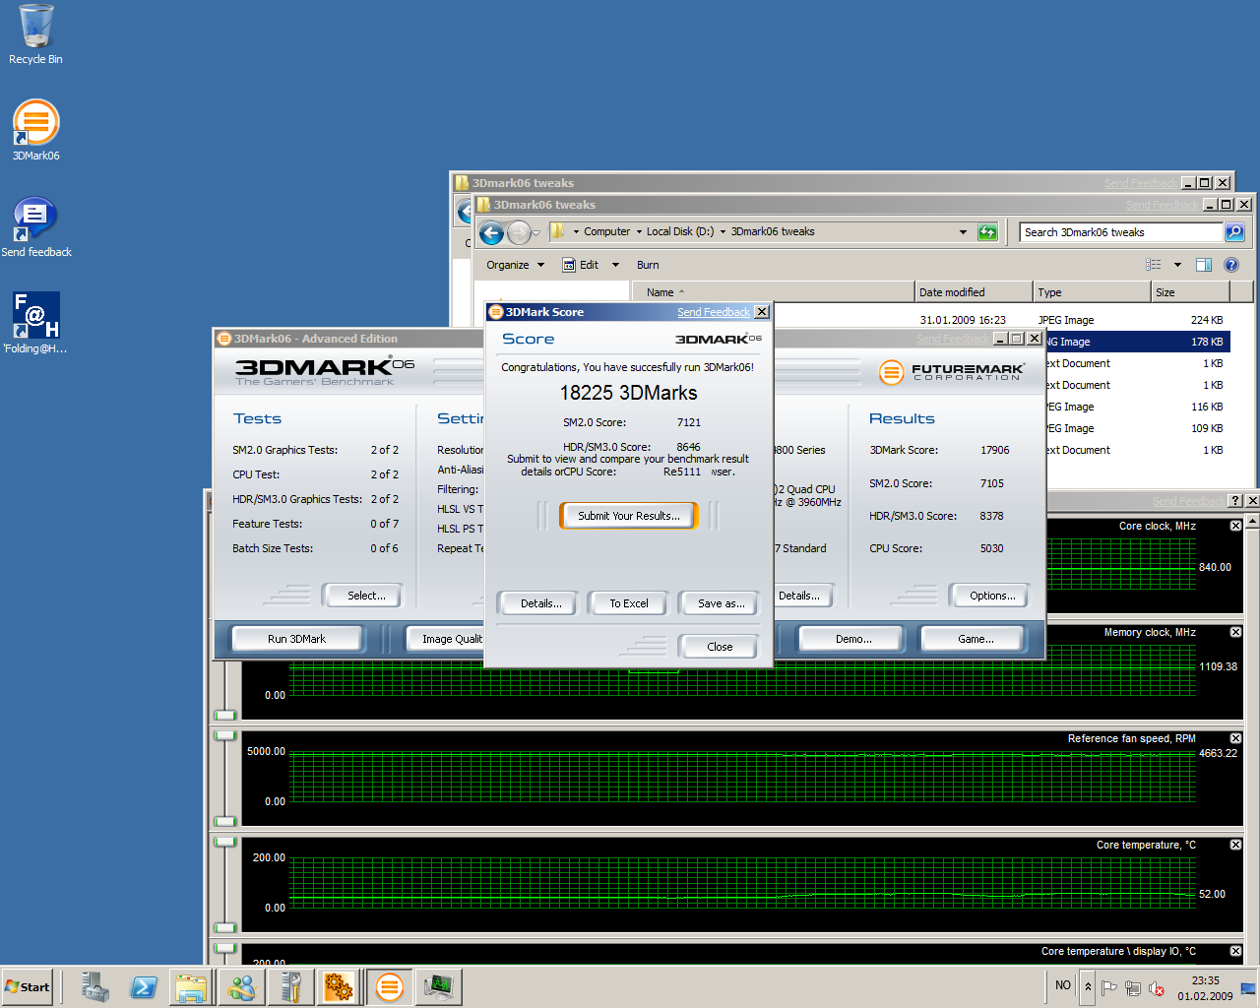This screenshot has width=1260, height=1008.
Task: Select the highlighted 178 KB image row
Action: tap(1137, 342)
